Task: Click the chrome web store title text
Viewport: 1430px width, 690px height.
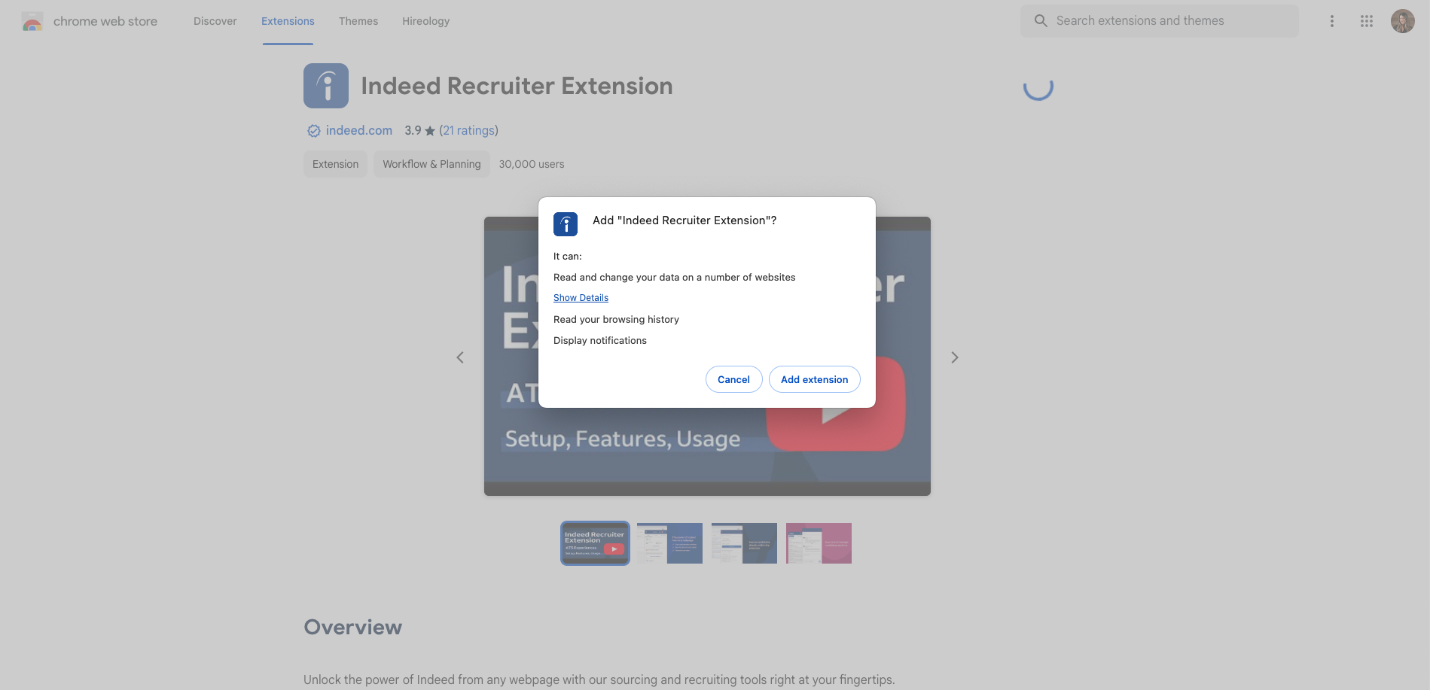Action: pyautogui.click(x=105, y=21)
